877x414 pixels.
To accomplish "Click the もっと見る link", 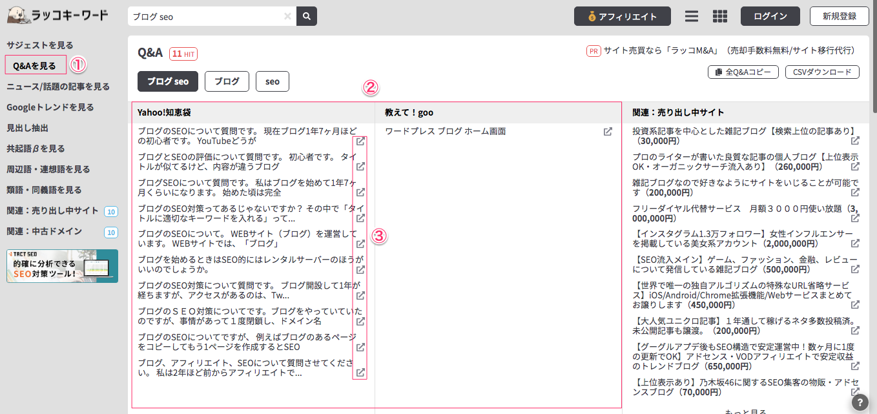I will 746,411.
